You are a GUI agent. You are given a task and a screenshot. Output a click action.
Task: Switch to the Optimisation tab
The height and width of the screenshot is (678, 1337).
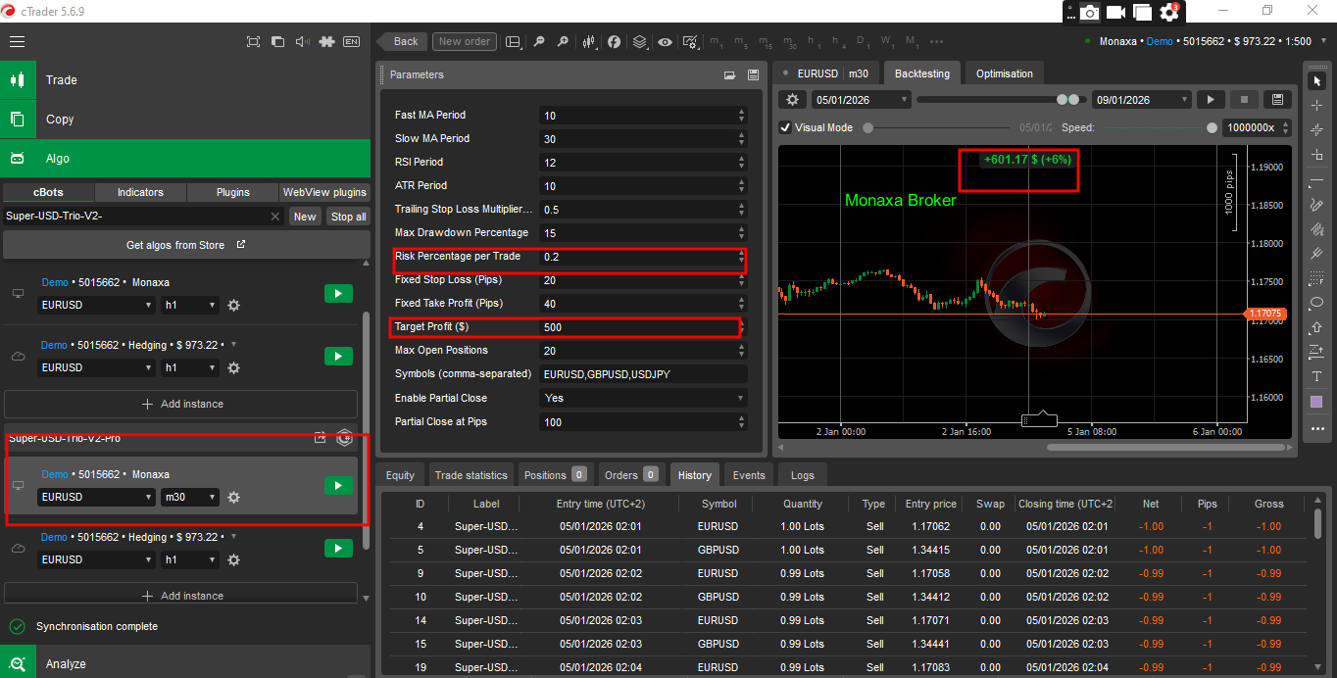coord(1004,73)
